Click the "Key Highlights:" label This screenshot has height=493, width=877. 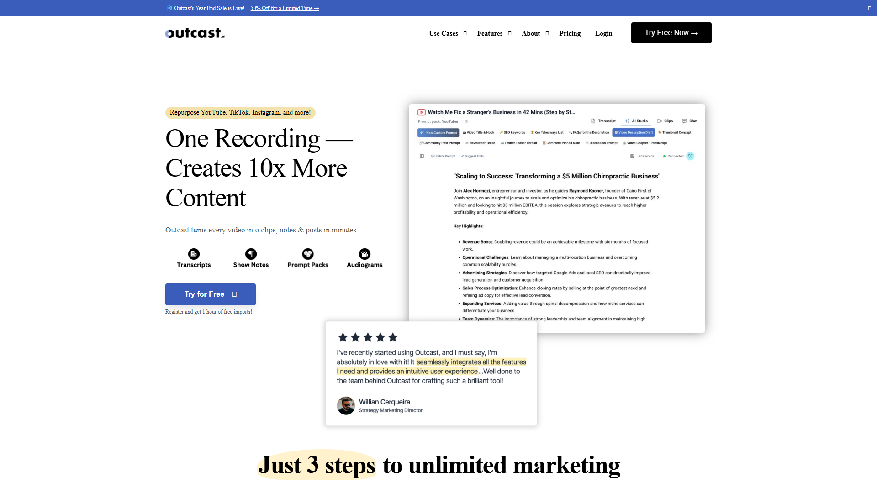click(468, 226)
